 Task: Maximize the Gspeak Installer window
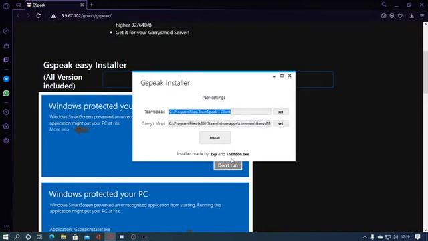coord(282,76)
